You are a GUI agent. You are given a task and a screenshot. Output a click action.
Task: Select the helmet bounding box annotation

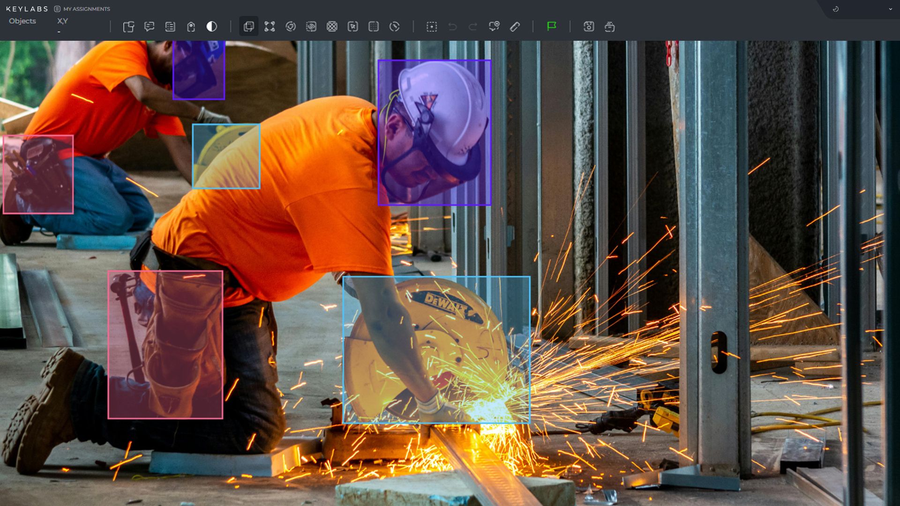pos(434,134)
